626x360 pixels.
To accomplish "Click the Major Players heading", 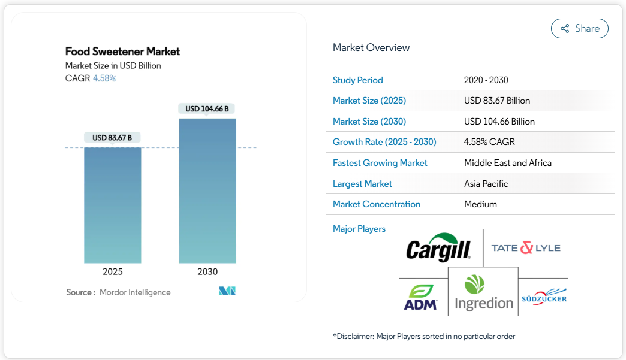I will 359,229.
